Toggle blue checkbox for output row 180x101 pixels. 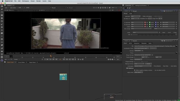pyautogui.click(x=156, y=26)
